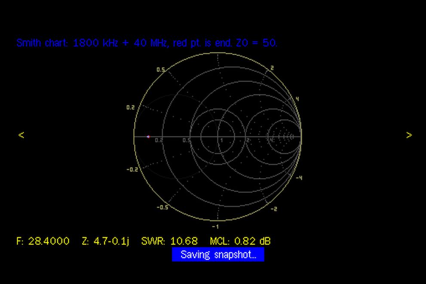426x284 pixels.
Task: Click the resistance label 1 at chart center
Action: pos(222,140)
